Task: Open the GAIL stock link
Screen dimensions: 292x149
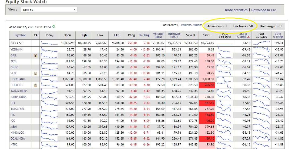Action: tap(14, 55)
